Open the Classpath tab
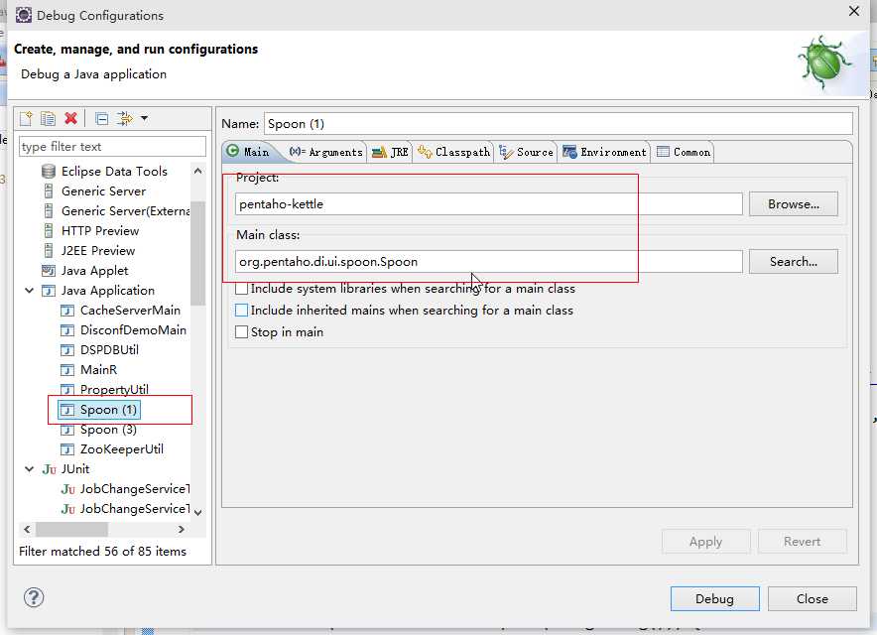877x635 pixels. pyautogui.click(x=453, y=152)
